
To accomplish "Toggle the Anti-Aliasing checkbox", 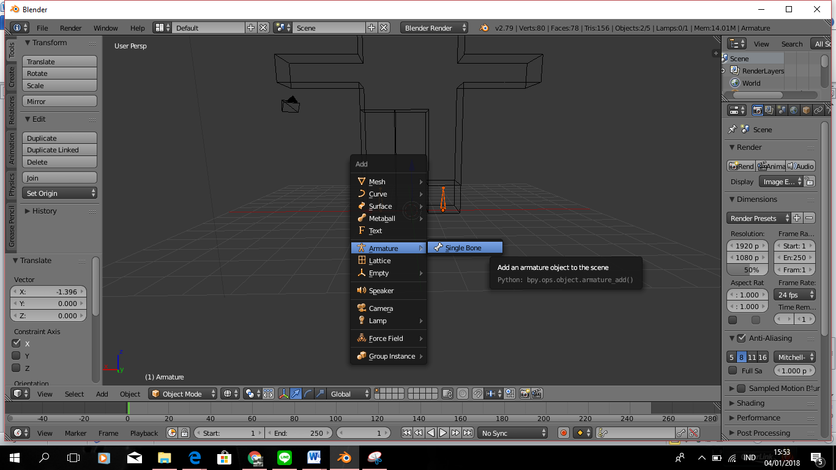I will [x=742, y=338].
